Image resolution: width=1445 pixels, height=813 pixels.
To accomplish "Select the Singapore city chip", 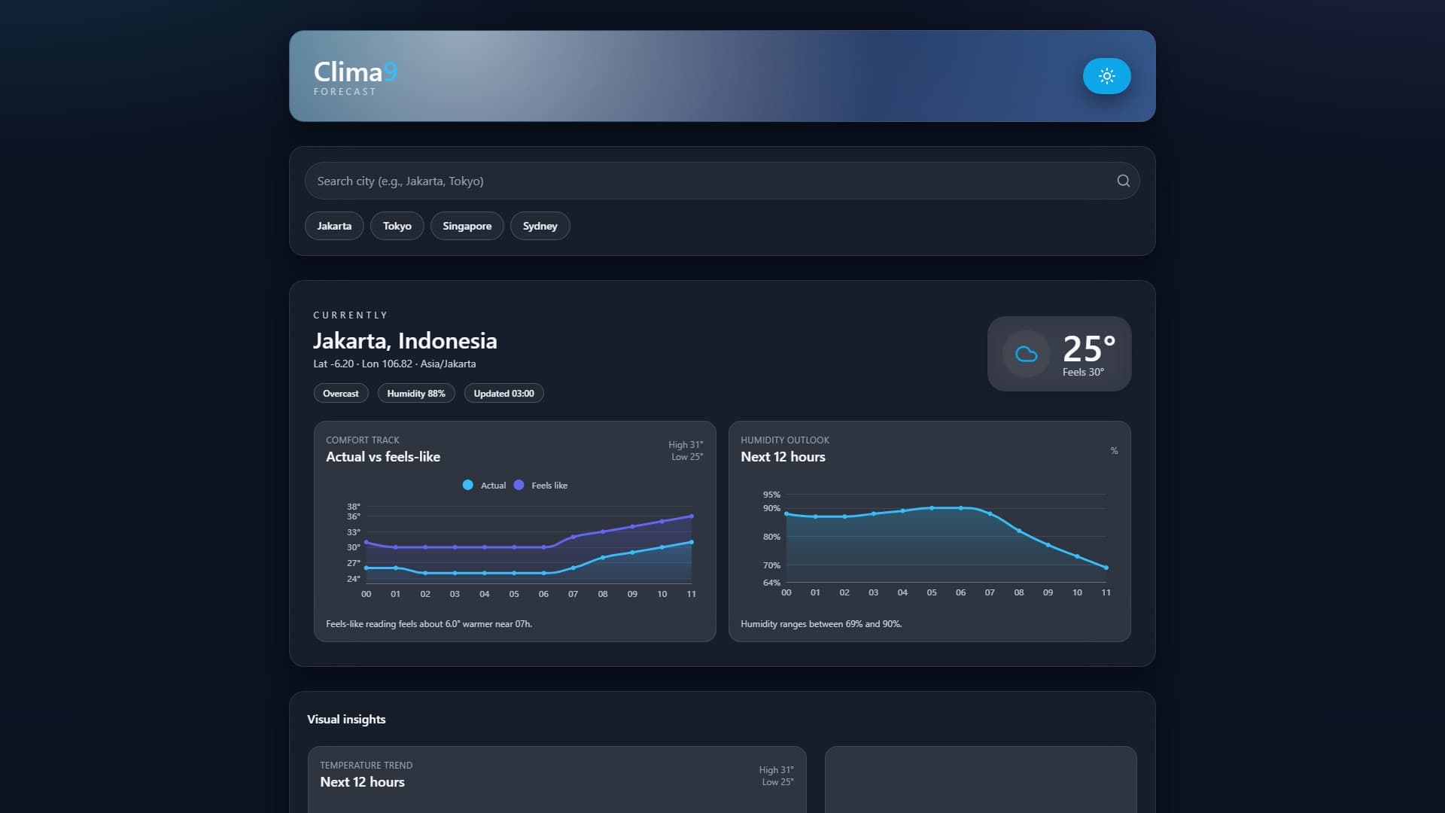I will click(467, 226).
